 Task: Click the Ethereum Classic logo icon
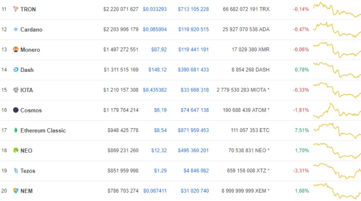[x=16, y=131]
